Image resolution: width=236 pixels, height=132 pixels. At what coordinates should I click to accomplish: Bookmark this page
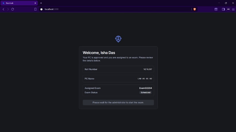pos(35,9)
